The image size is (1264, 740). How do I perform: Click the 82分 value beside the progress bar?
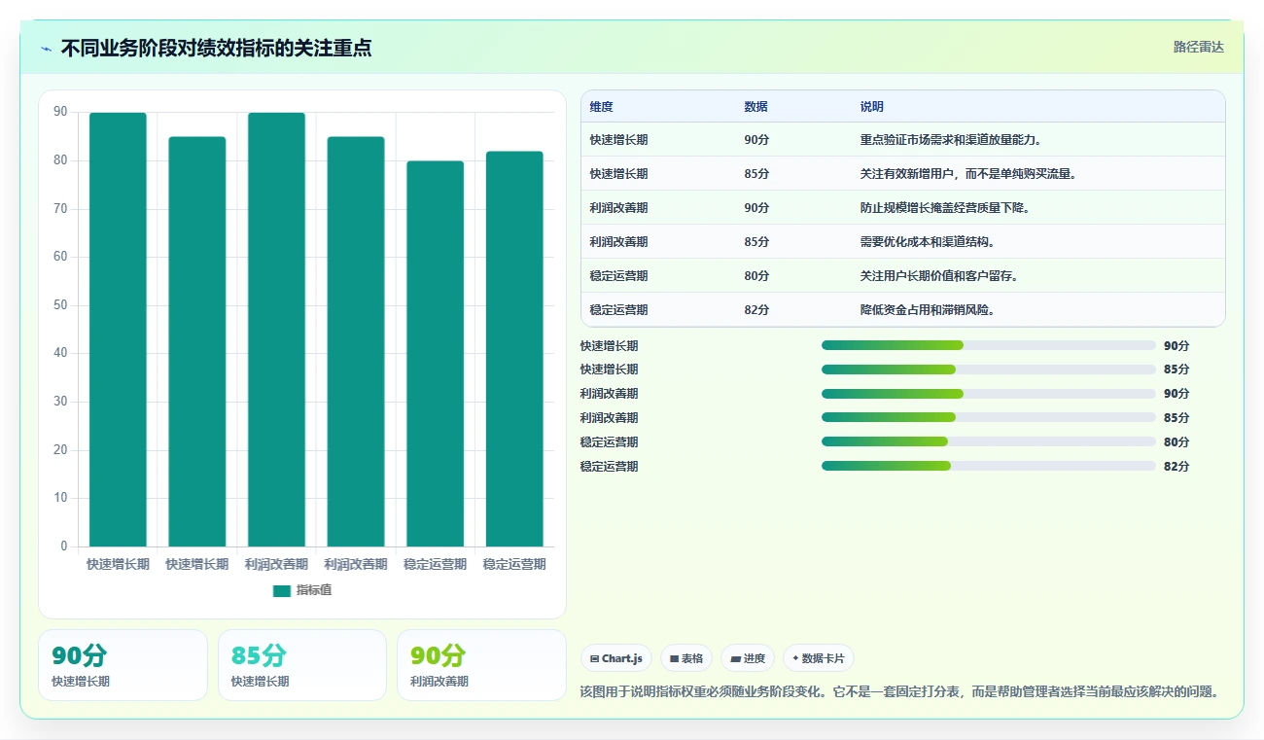coord(1176,467)
